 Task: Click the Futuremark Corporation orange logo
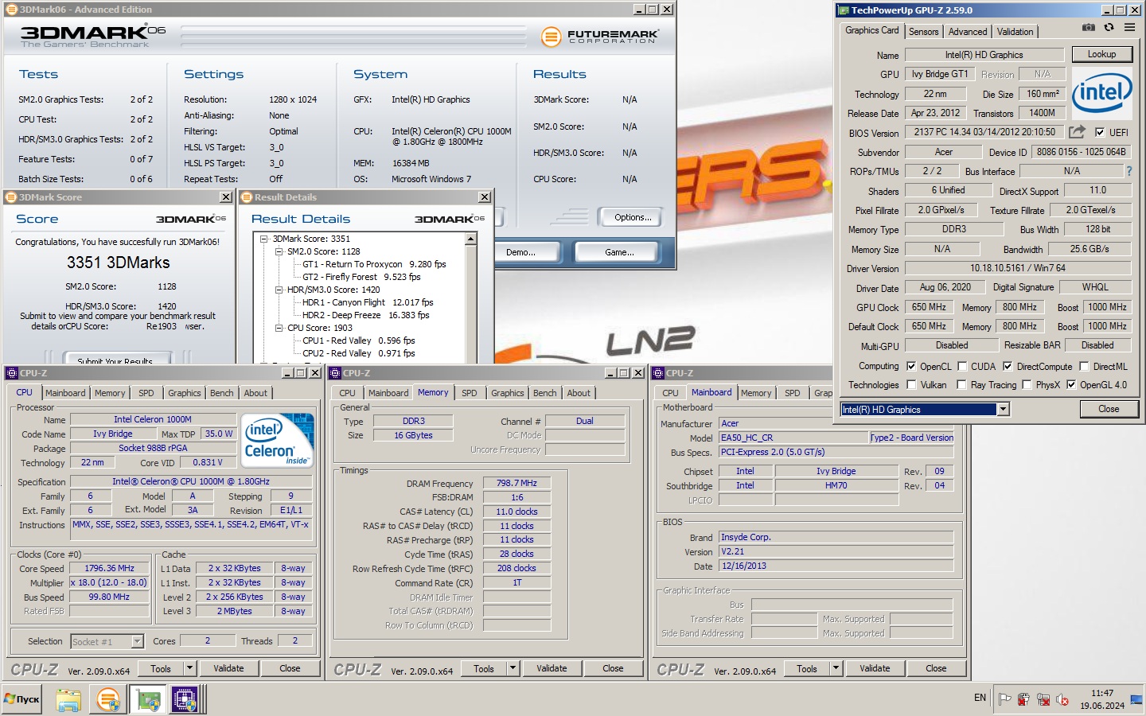pyautogui.click(x=551, y=37)
